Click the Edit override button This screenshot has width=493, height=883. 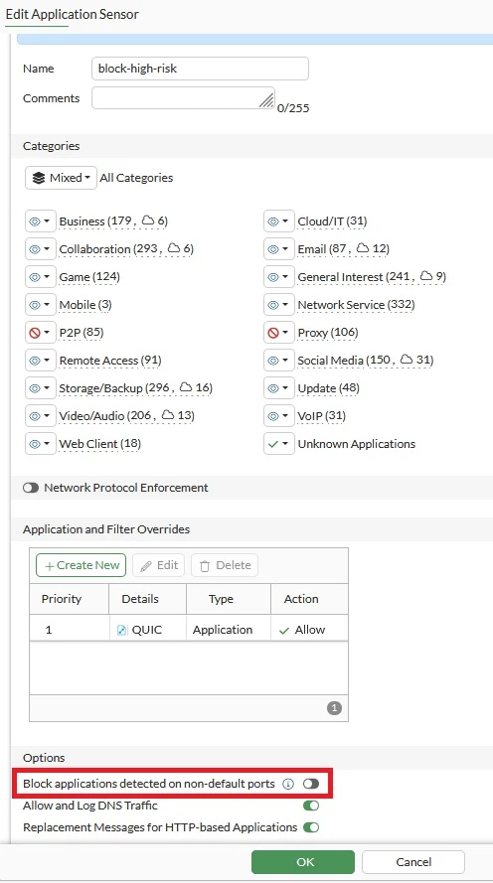pyautogui.click(x=159, y=565)
